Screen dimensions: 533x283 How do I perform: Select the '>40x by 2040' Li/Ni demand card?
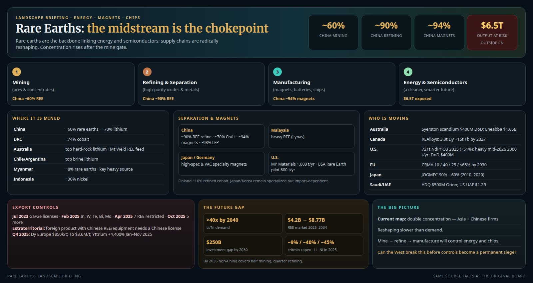[x=243, y=223]
